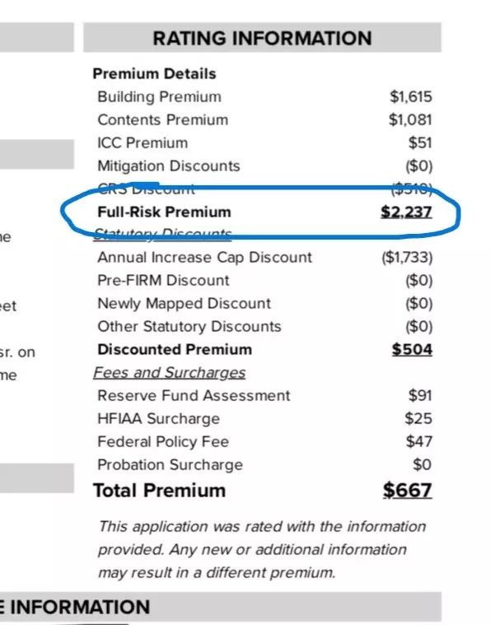Click the Reserve Fund Assessment label
Screen dimensions: 491x625
click(x=194, y=395)
